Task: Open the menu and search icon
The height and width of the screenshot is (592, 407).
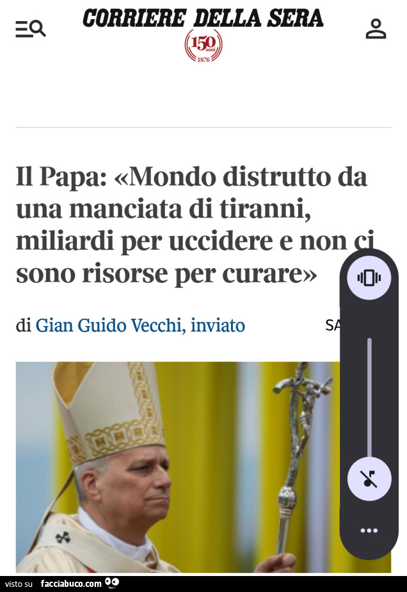Action: coord(31,29)
